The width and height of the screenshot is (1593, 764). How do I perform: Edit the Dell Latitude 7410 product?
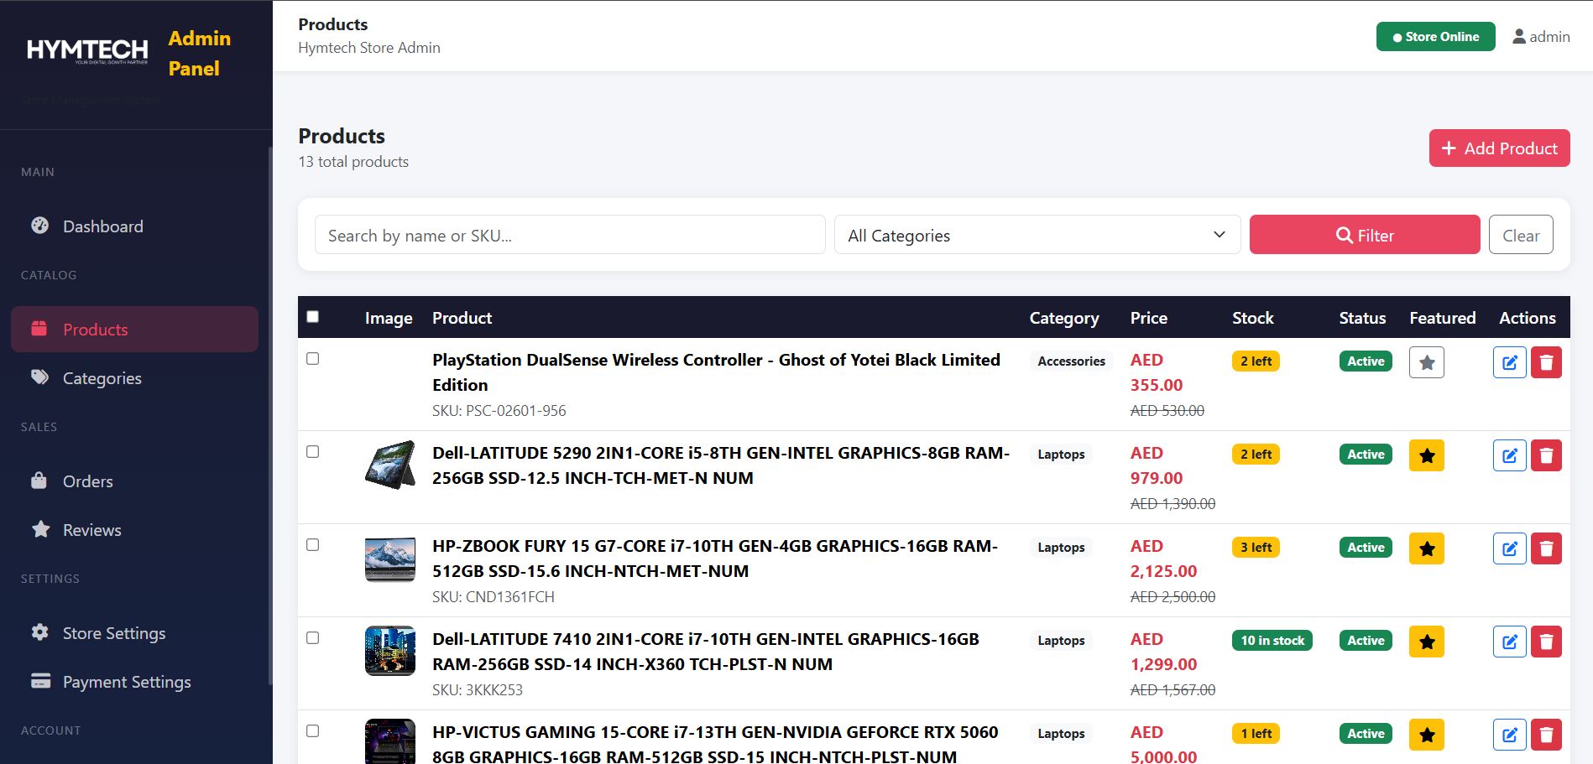[1510, 642]
